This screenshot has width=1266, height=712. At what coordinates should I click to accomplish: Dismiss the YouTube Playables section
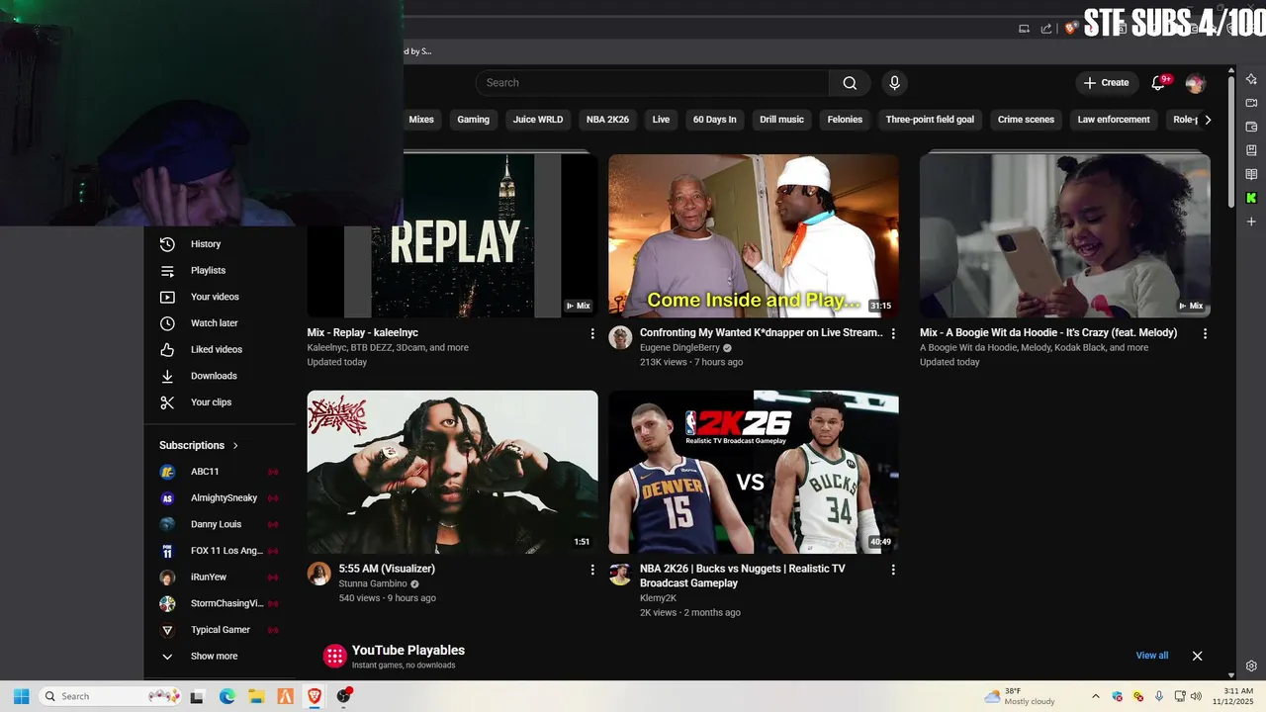(1197, 656)
